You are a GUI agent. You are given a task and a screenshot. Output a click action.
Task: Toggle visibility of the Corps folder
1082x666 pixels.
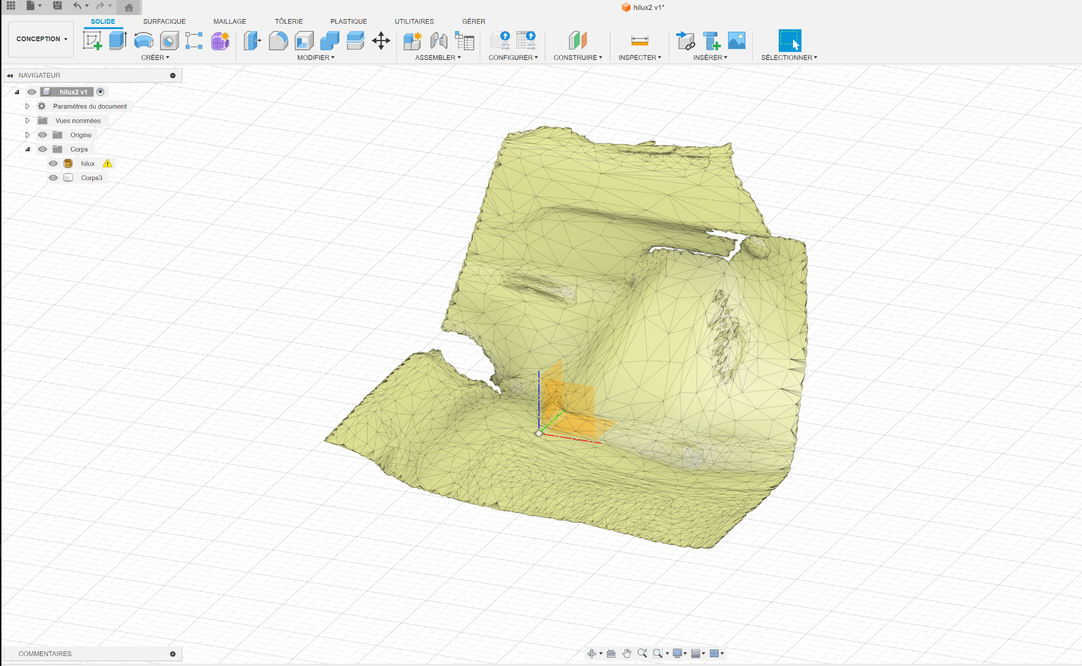(43, 149)
